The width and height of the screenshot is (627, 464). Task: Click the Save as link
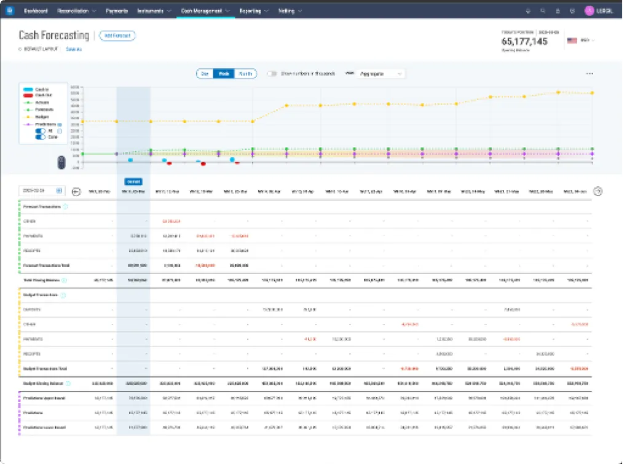(x=74, y=49)
